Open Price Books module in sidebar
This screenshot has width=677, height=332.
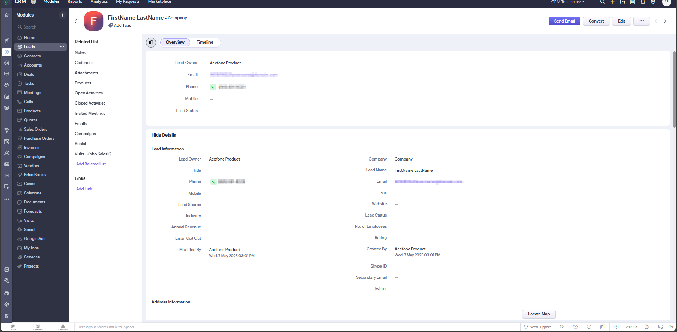pos(35,175)
